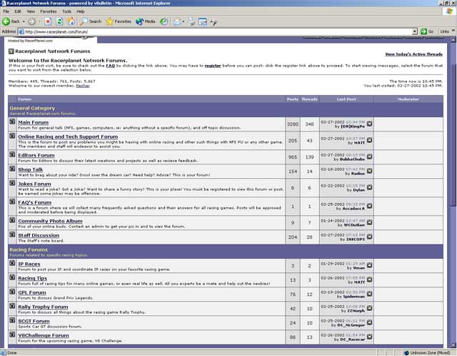The height and width of the screenshot is (356, 457).
Task: Click the status icon beside Community Photo Album
Action: [x=12, y=219]
